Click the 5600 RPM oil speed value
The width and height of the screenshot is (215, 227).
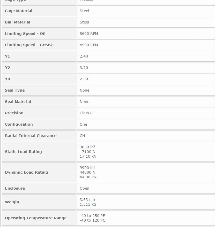[x=89, y=34]
